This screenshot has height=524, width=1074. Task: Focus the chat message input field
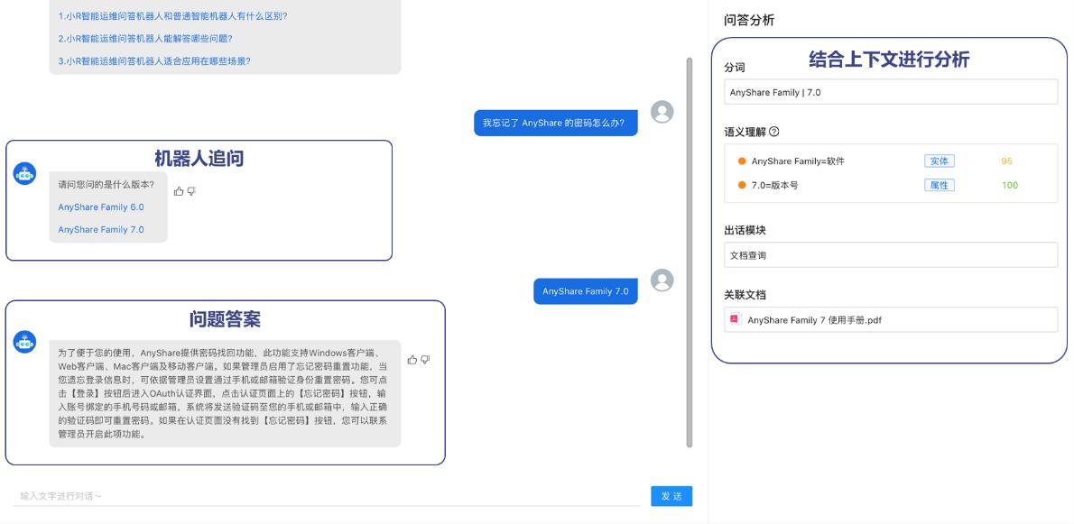point(326,496)
